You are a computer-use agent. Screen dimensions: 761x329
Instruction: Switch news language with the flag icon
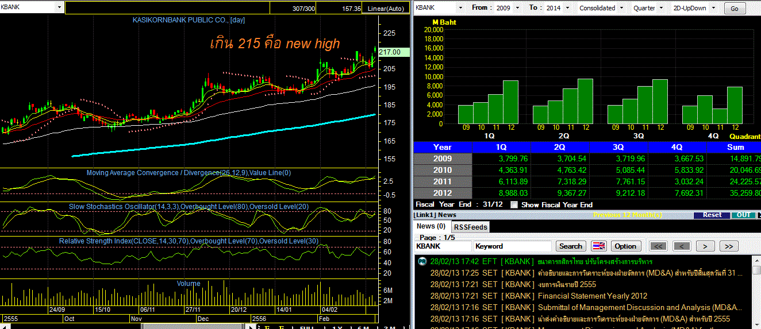599,246
